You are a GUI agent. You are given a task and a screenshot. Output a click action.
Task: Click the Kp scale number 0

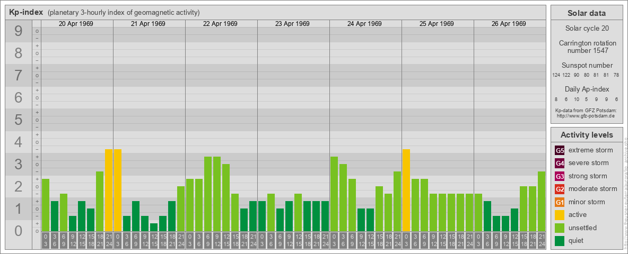click(19, 231)
